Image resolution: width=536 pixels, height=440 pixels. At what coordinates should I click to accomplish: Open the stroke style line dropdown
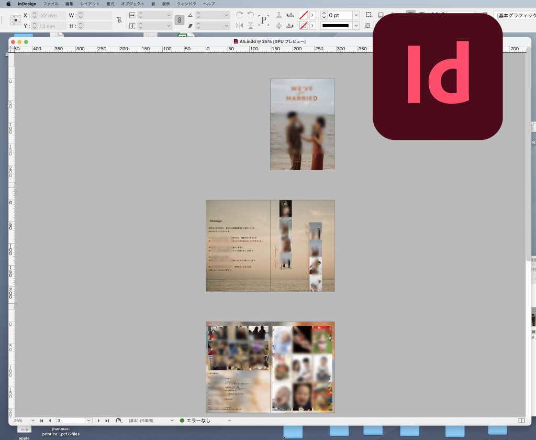[356, 25]
